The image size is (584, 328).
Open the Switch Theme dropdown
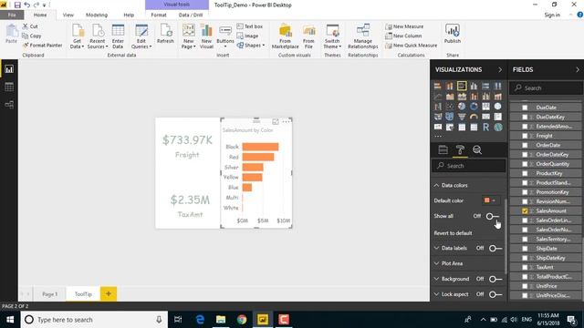[332, 36]
